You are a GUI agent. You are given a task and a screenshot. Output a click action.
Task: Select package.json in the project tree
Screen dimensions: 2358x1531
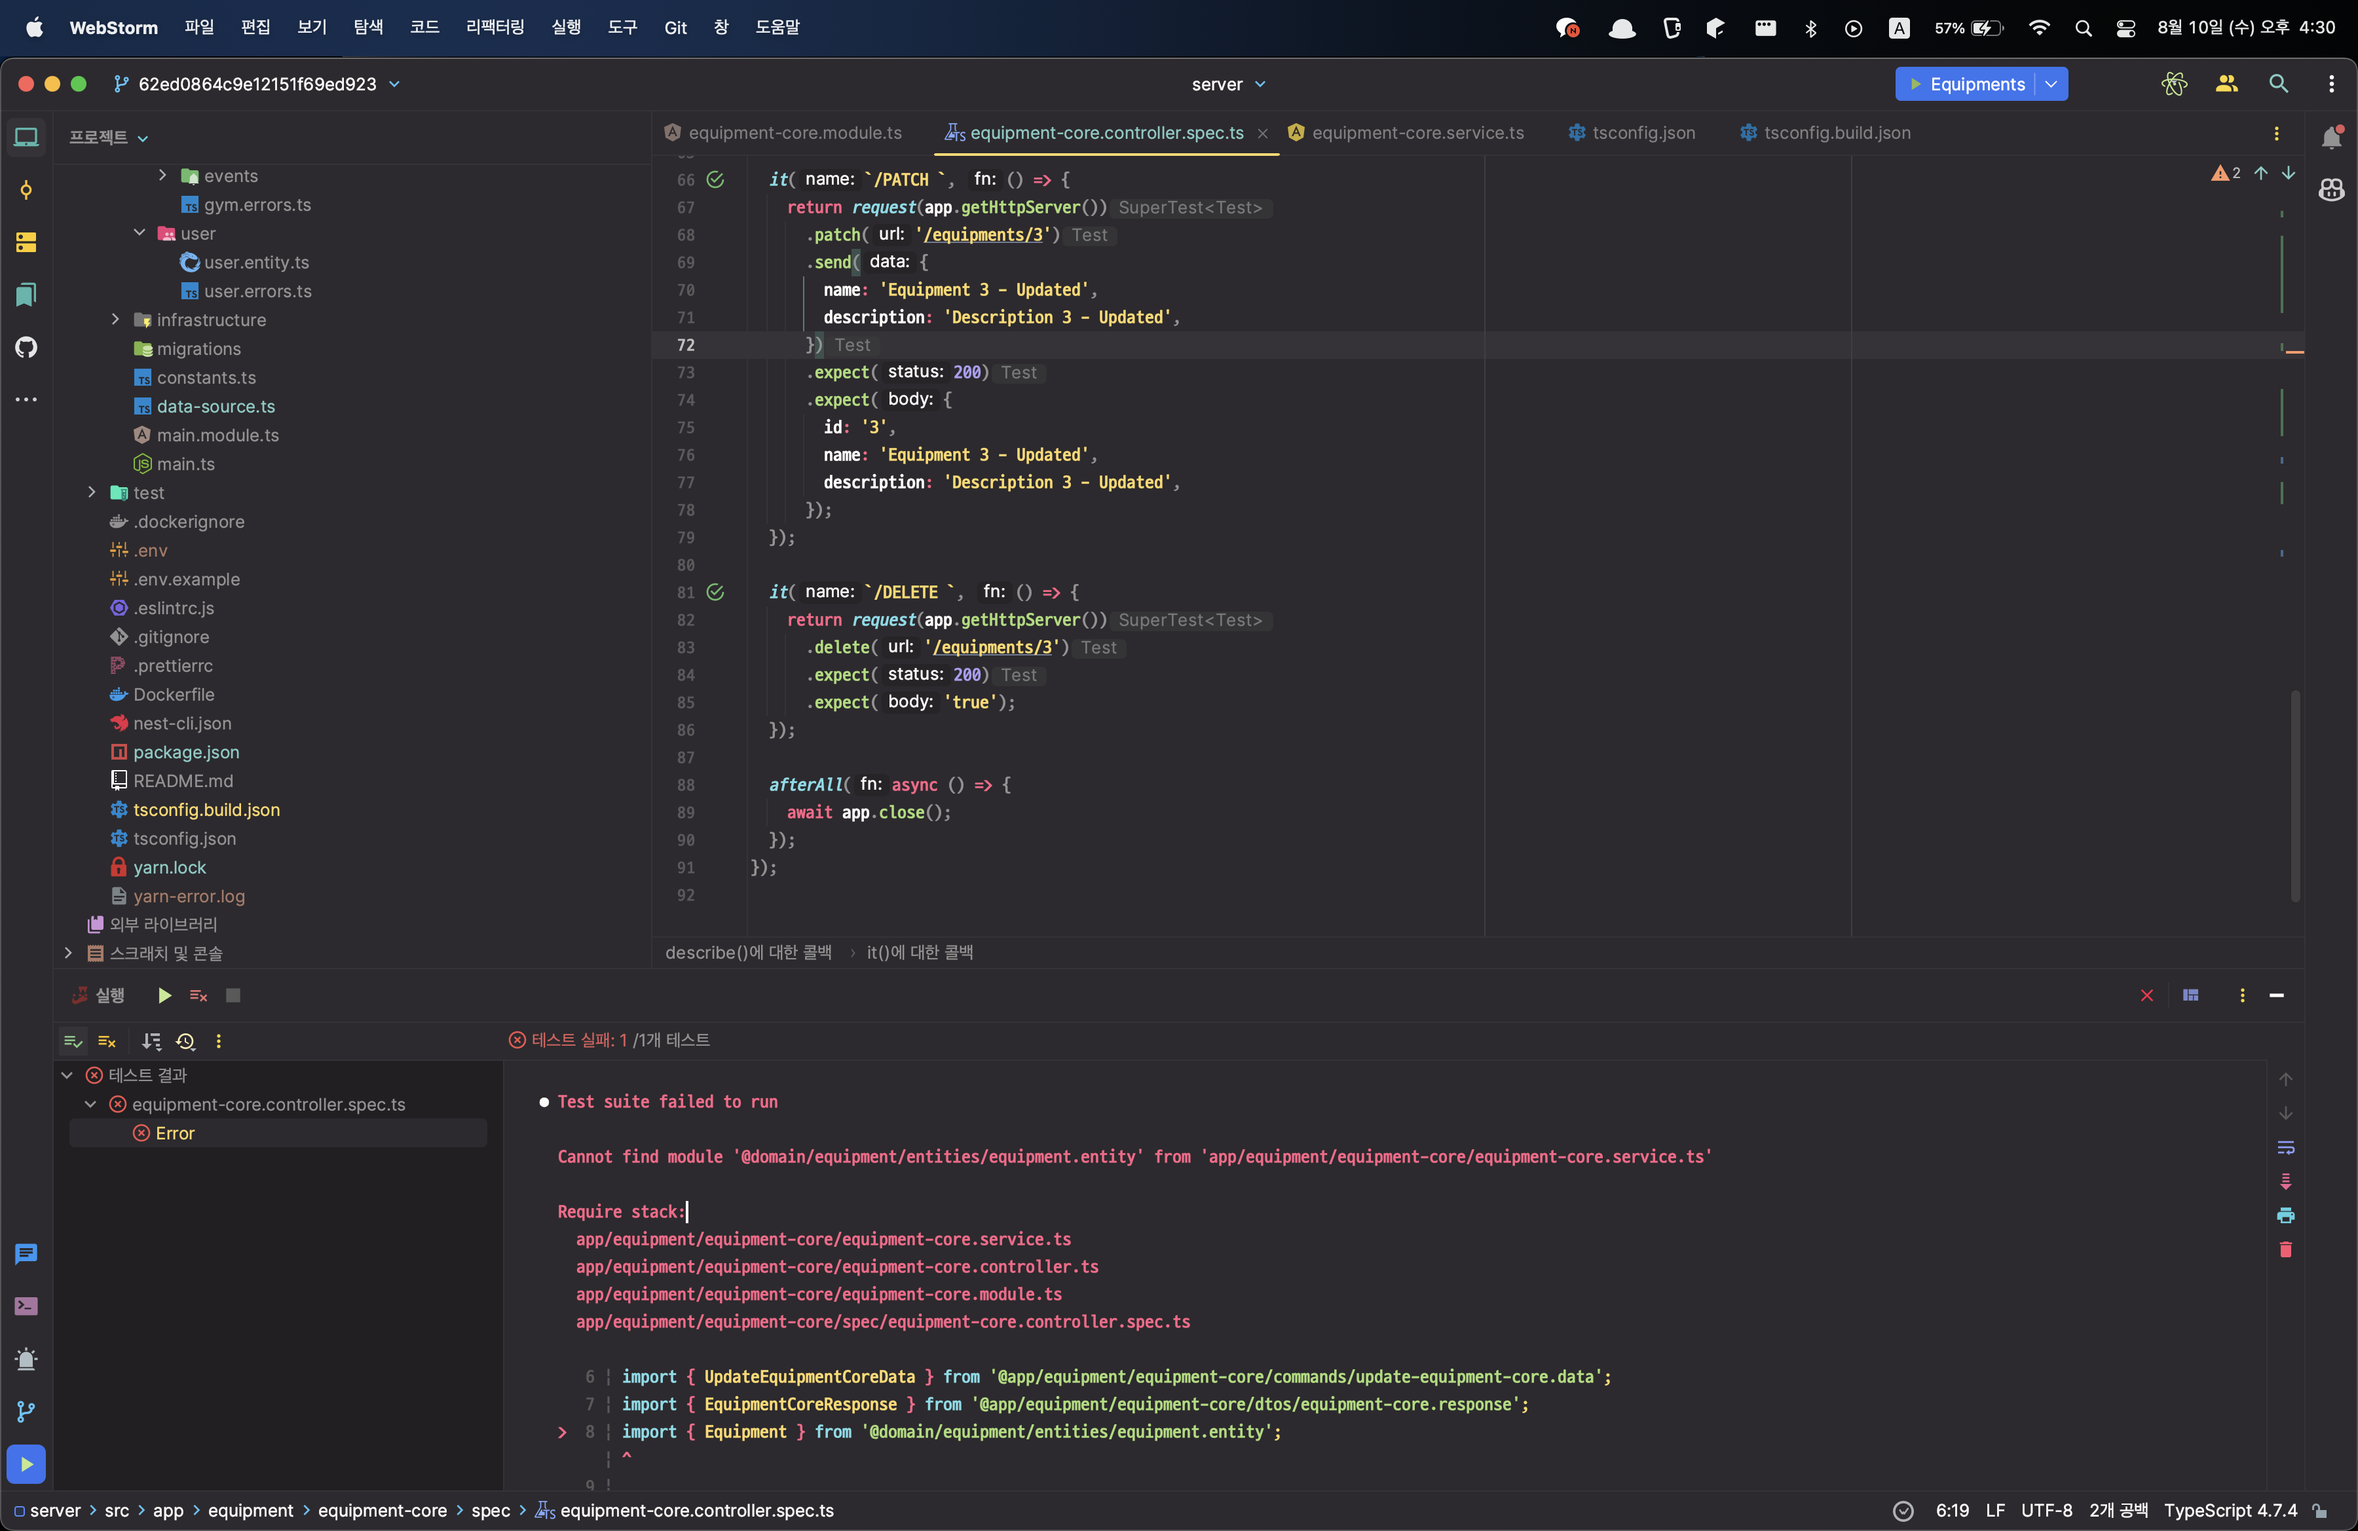(x=185, y=752)
